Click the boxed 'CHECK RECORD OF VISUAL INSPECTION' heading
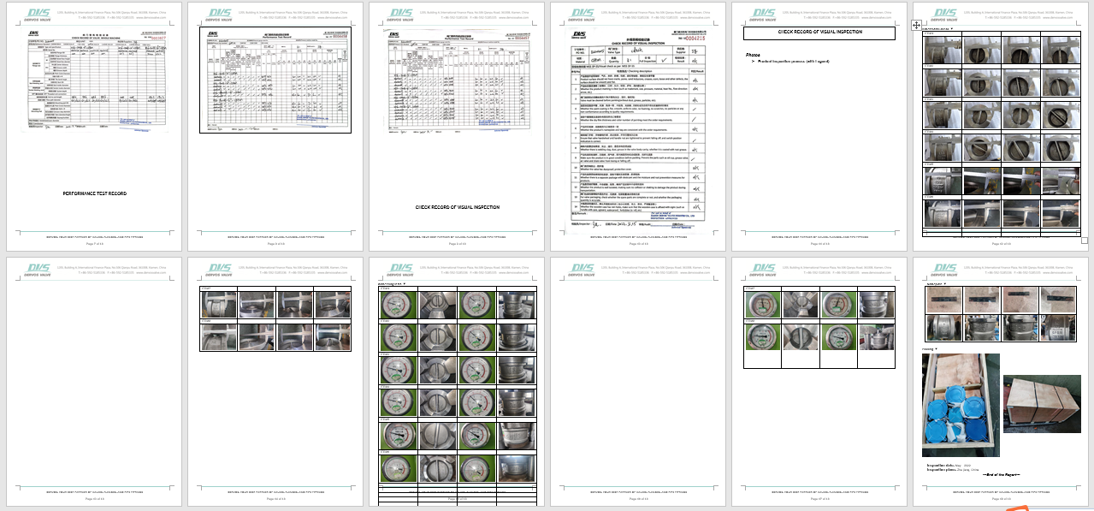This screenshot has height=511, width=1094. (x=819, y=33)
